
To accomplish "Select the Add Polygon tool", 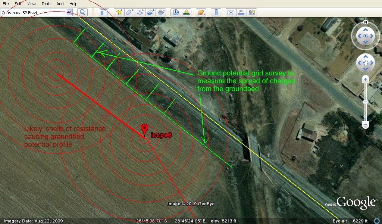I will pyautogui.click(x=129, y=12).
